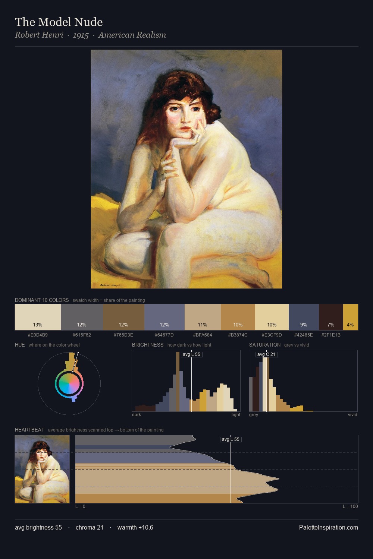This screenshot has height=559, width=373.
Task: Click the gold 4% swatch
Action: click(x=351, y=317)
